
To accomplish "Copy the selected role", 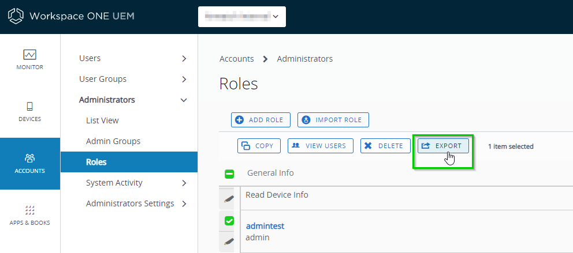I will point(259,146).
